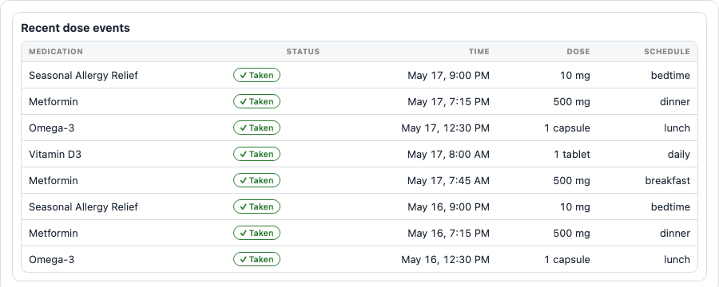This screenshot has height=287, width=719.
Task: Click Taken status on Omega-3 May 17 row
Action: point(256,128)
